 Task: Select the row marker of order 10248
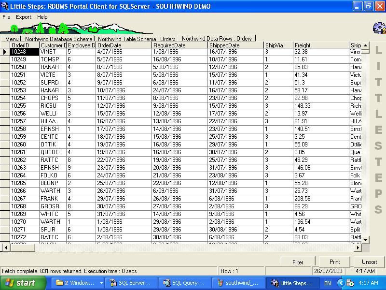pos(5,52)
